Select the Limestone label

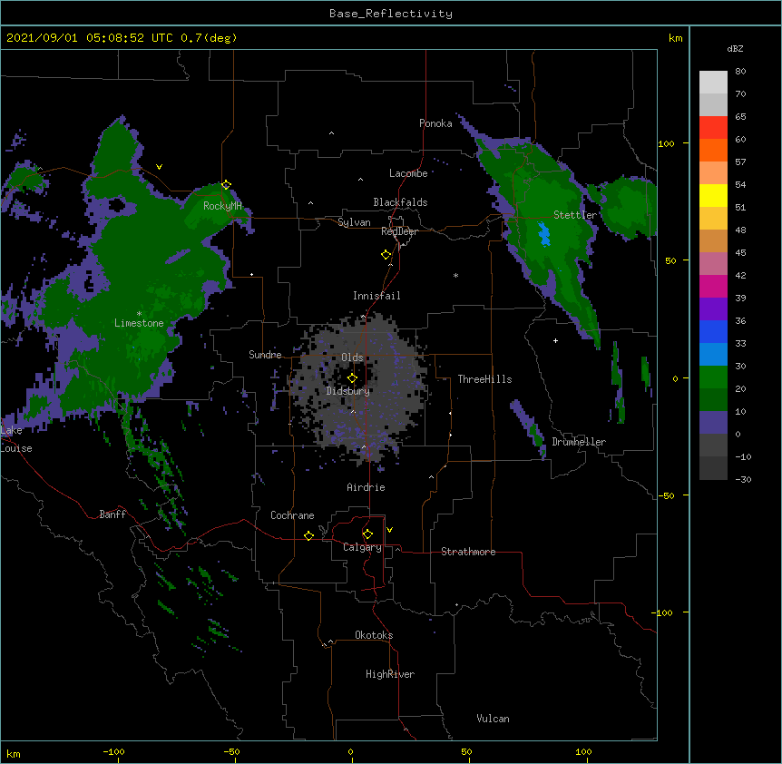[139, 323]
